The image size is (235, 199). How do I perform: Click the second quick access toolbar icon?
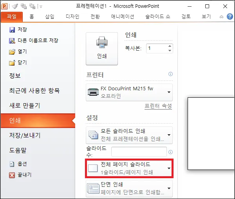click(23, 6)
